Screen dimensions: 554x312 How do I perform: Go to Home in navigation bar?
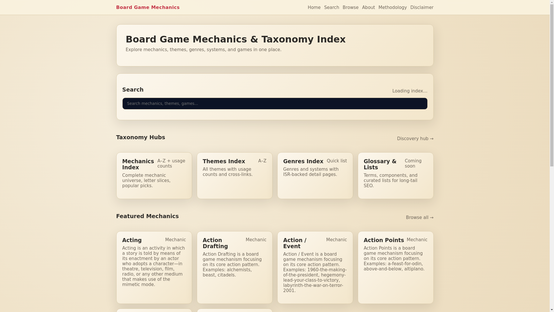pos(314,8)
